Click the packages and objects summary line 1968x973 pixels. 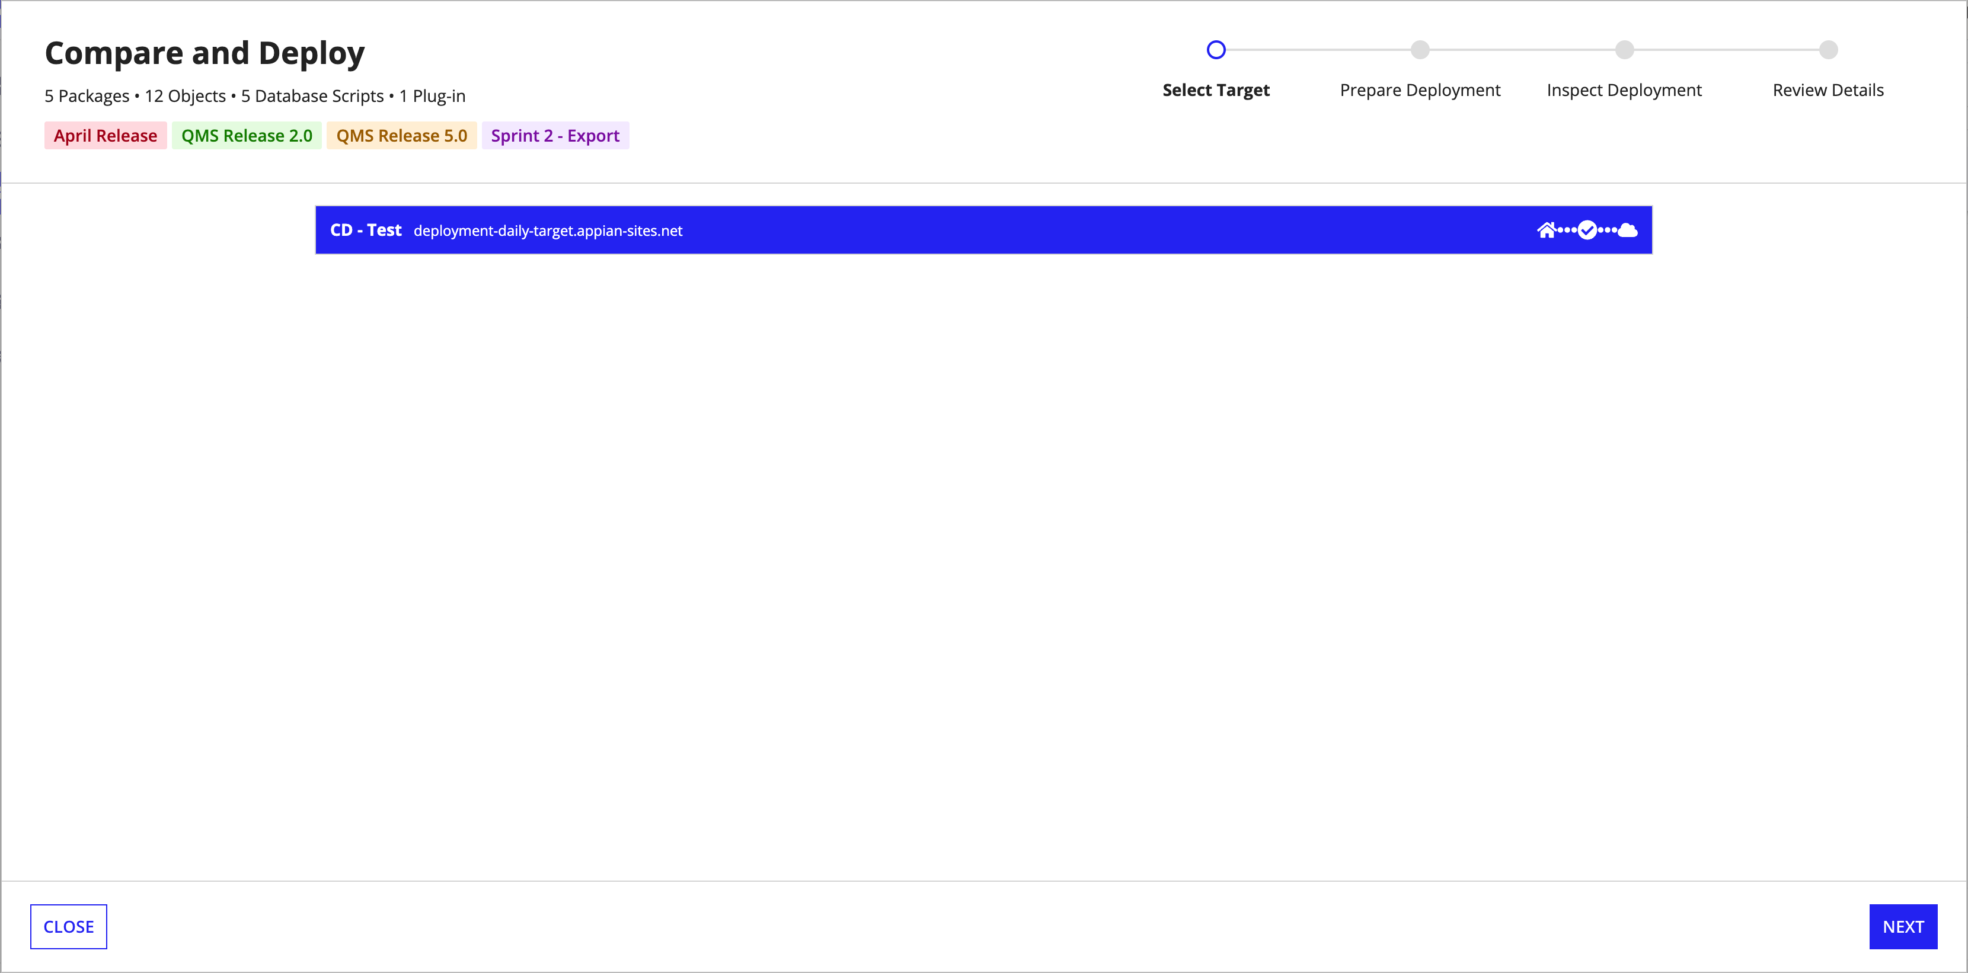click(x=254, y=96)
